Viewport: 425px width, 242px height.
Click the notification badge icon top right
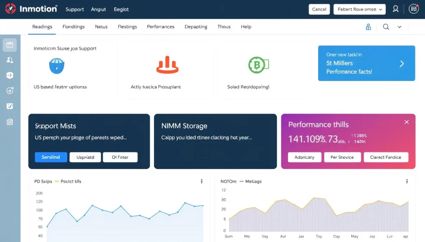click(413, 9)
